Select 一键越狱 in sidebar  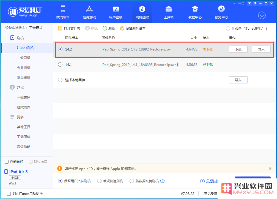(x=24, y=97)
